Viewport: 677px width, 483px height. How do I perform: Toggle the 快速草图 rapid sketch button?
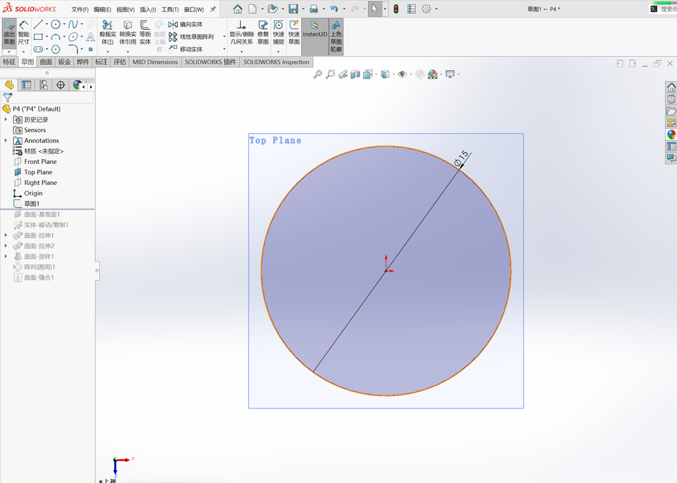294,33
